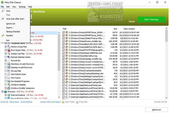The height and width of the screenshot is (113, 169).
Task: Click the bottom Ignore List button
Action: (x=156, y=110)
